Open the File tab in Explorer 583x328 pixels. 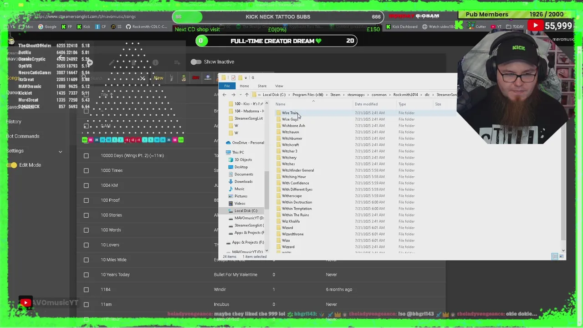coord(227,86)
